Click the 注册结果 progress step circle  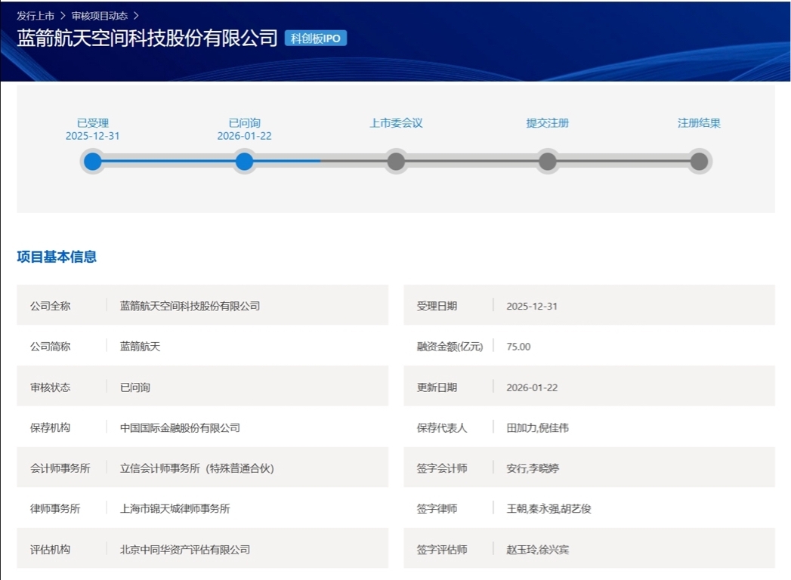pos(699,162)
